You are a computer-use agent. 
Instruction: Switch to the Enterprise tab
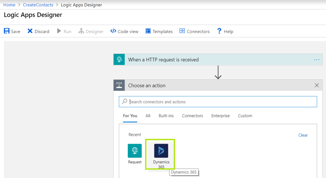pyautogui.click(x=221, y=115)
